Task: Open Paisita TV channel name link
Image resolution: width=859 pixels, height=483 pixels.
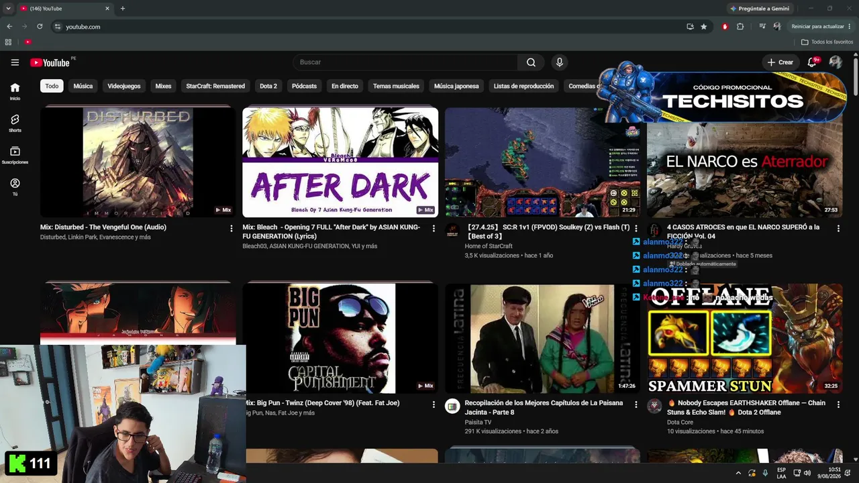Action: coord(478,423)
